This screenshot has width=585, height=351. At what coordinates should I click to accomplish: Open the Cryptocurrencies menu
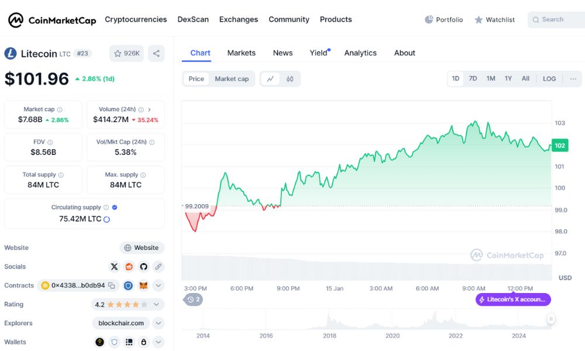pos(136,19)
